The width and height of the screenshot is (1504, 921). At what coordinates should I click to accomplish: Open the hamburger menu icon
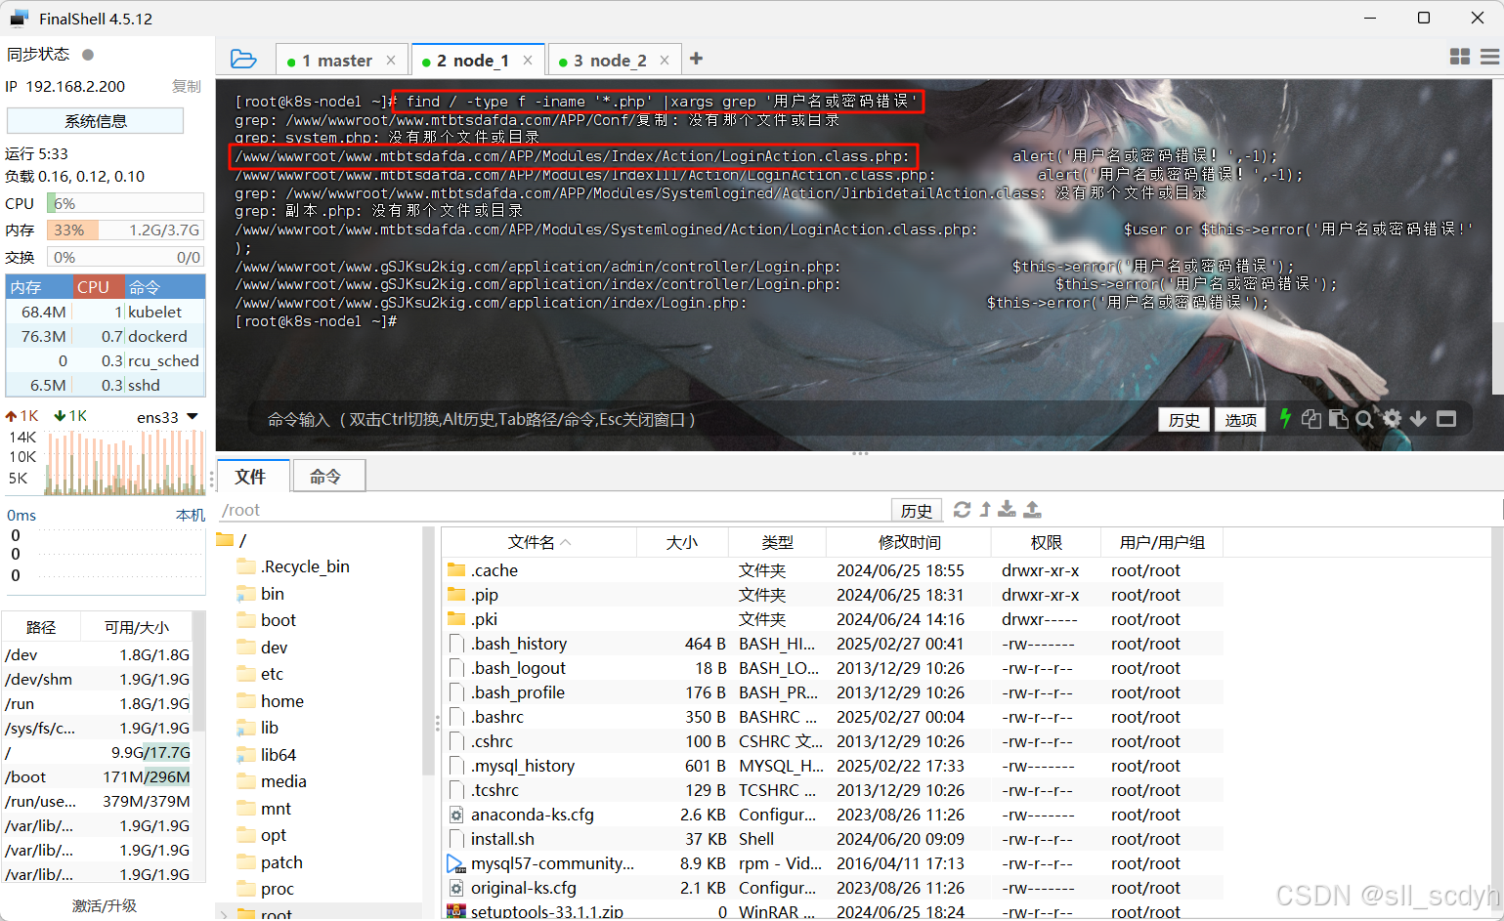[x=1489, y=58]
